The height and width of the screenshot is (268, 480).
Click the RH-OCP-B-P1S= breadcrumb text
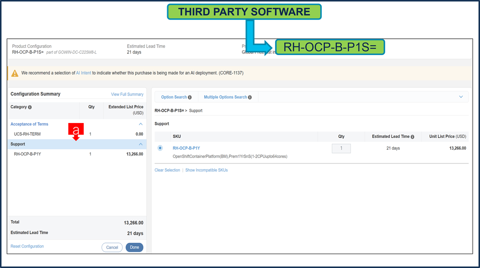[x=170, y=111]
